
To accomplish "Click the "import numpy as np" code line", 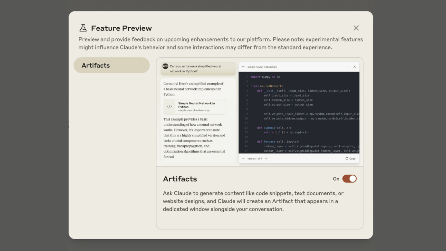I will (x=265, y=77).
